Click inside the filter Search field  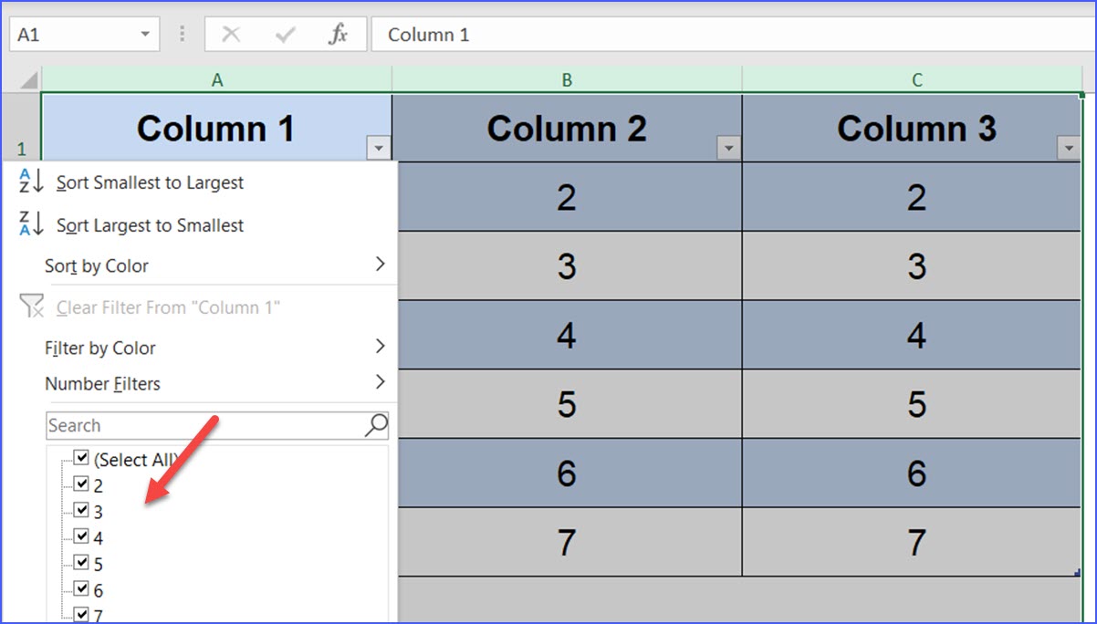point(183,425)
